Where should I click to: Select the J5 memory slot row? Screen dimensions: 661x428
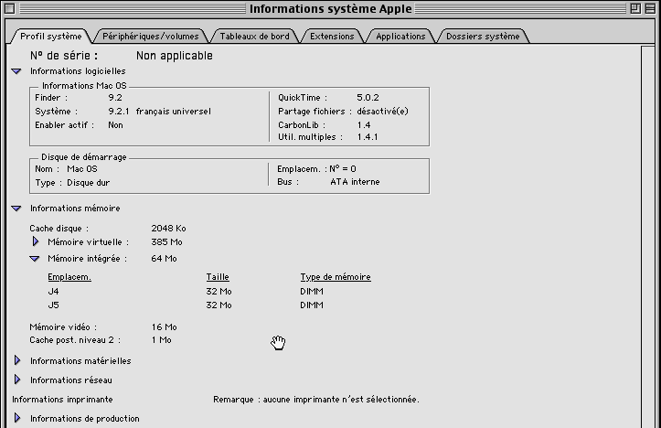(186, 305)
